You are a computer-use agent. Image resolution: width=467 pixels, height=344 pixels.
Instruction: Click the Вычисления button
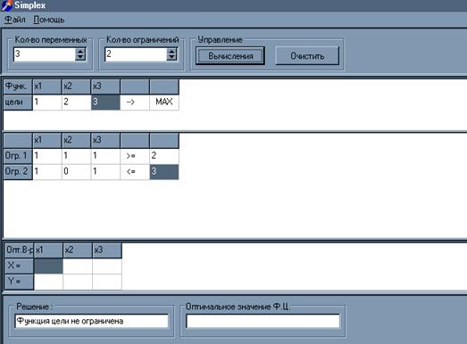coord(229,56)
